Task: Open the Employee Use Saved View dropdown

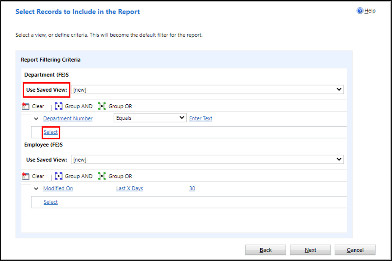Action: tap(207, 159)
